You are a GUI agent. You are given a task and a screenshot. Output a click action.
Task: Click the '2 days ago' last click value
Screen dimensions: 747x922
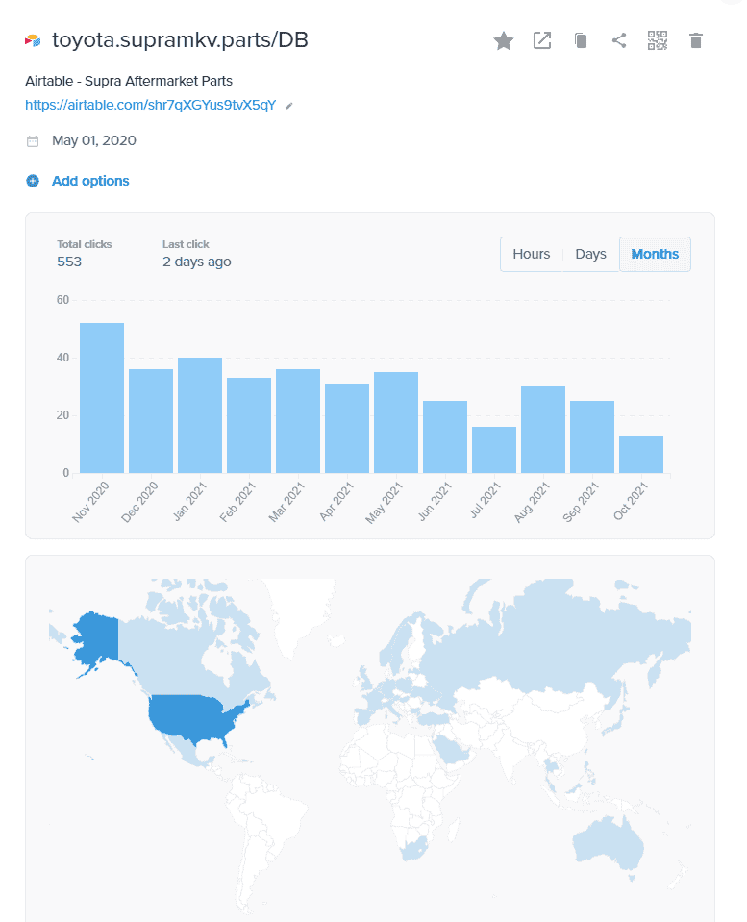click(197, 262)
